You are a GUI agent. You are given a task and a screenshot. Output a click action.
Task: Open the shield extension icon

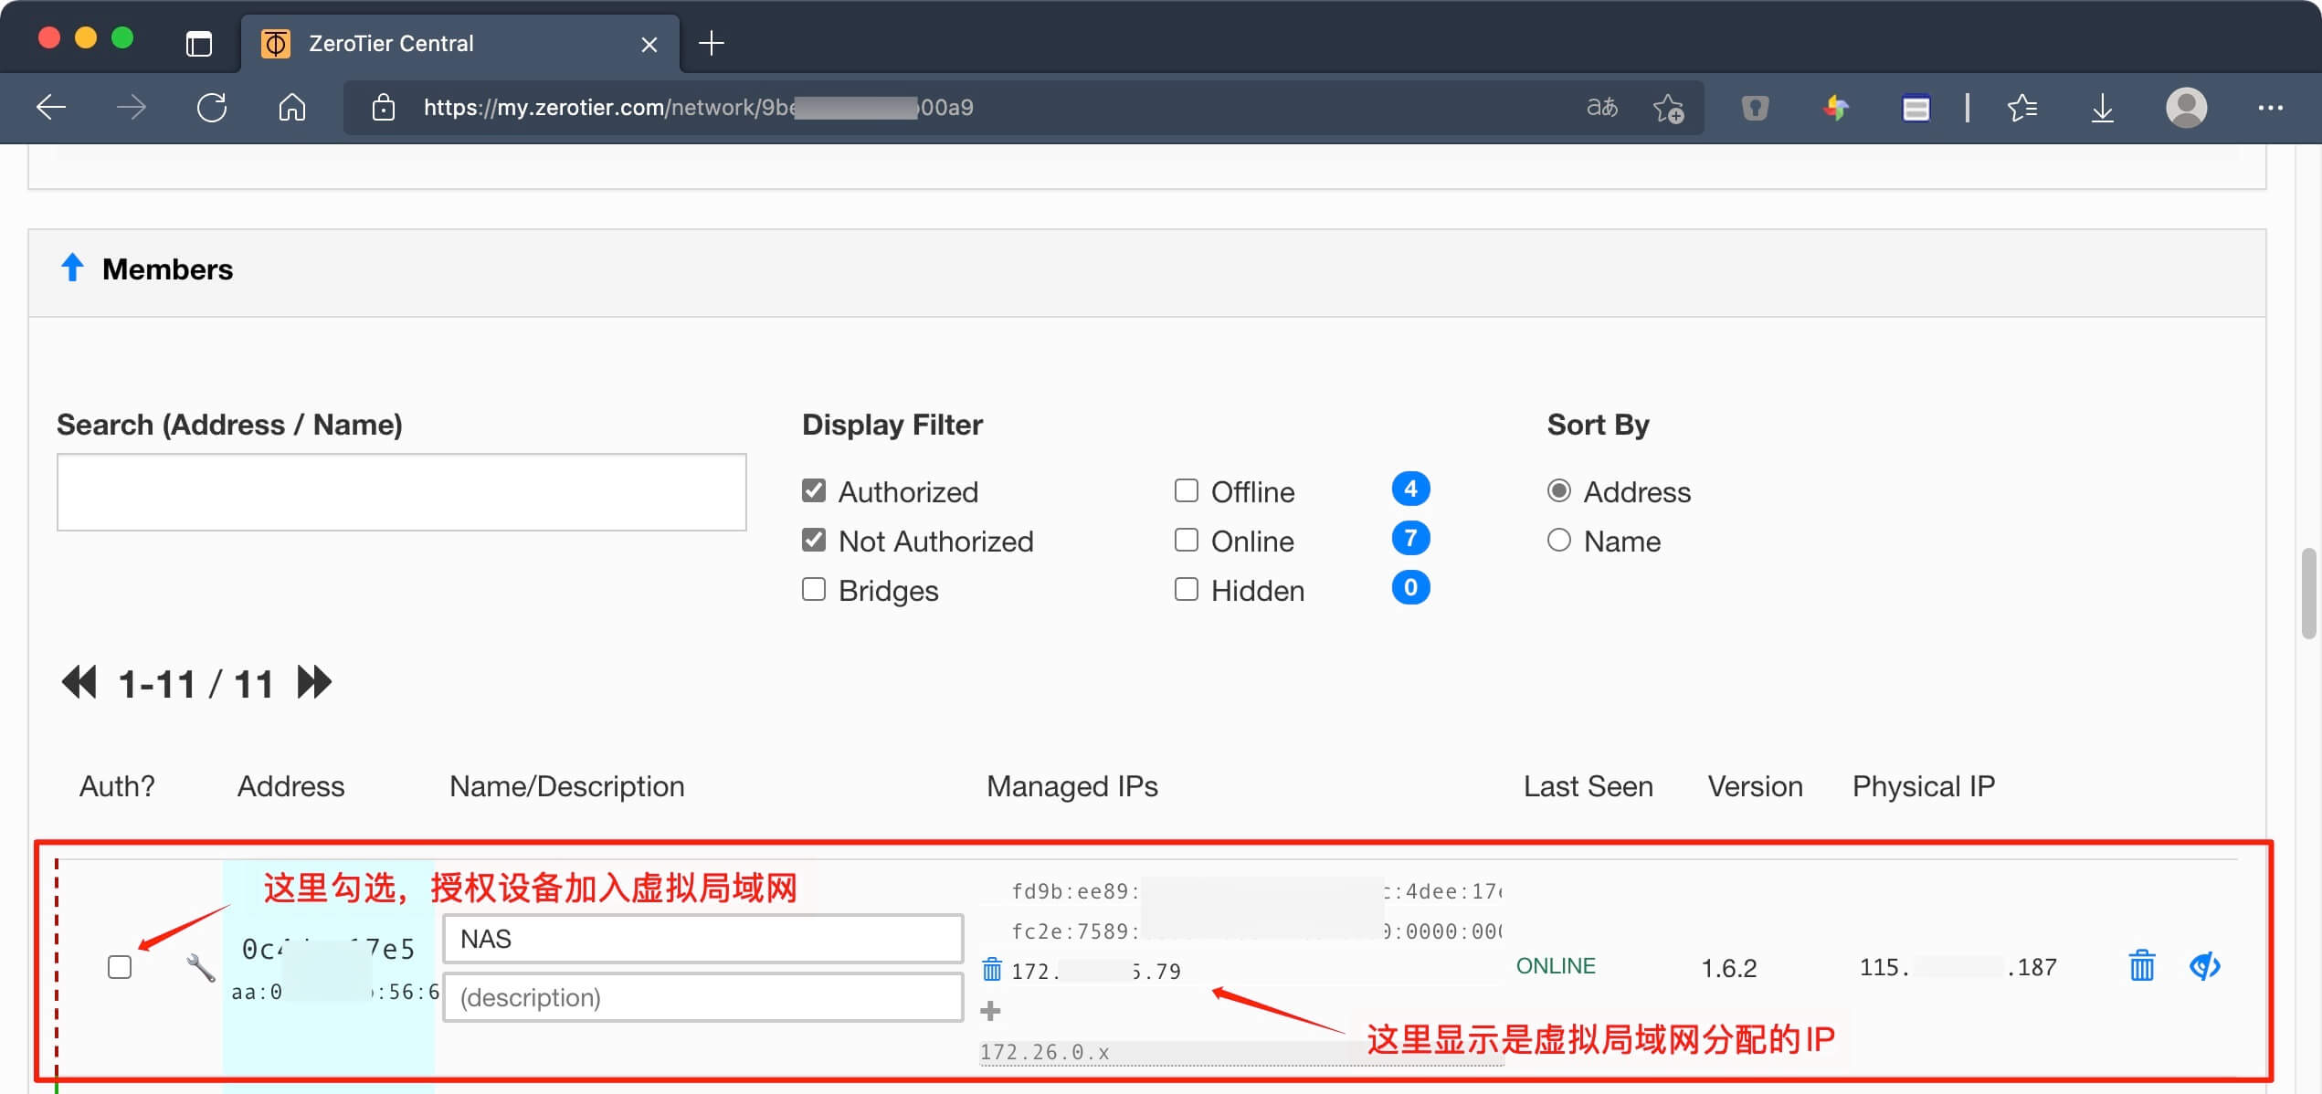point(1755,108)
